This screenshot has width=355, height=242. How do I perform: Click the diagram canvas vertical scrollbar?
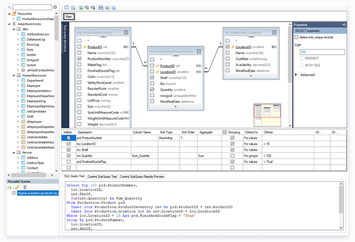click(x=290, y=55)
